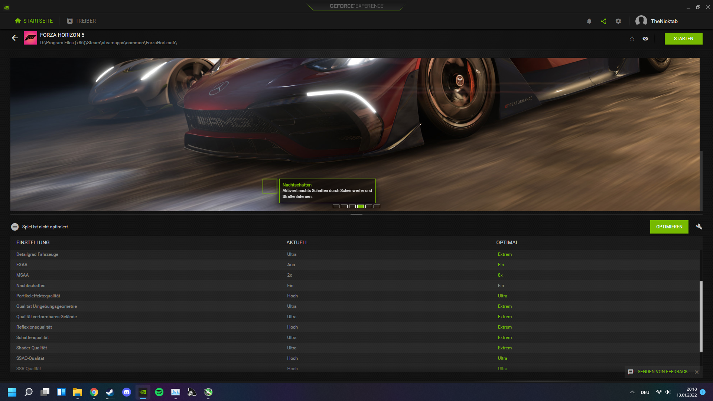Click the Starten button
The image size is (713, 401).
click(x=683, y=39)
